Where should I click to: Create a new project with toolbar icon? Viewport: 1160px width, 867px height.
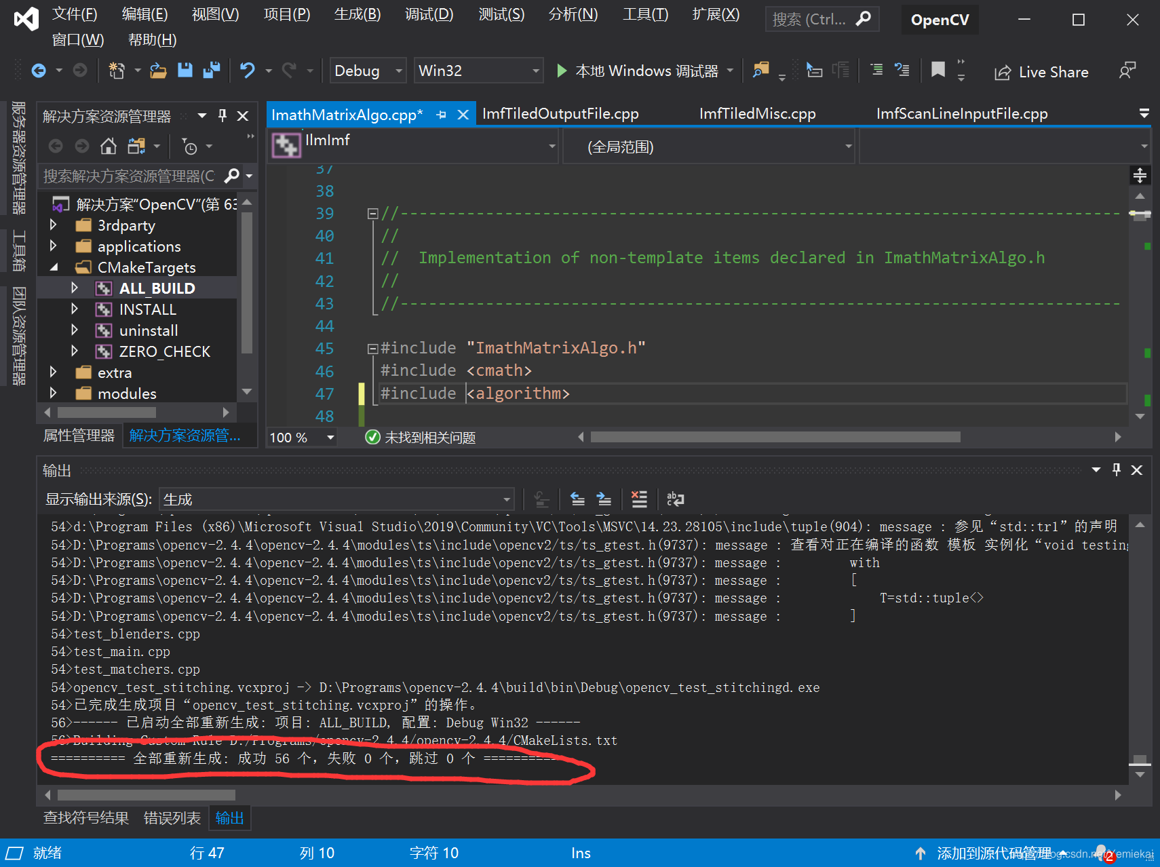click(117, 71)
